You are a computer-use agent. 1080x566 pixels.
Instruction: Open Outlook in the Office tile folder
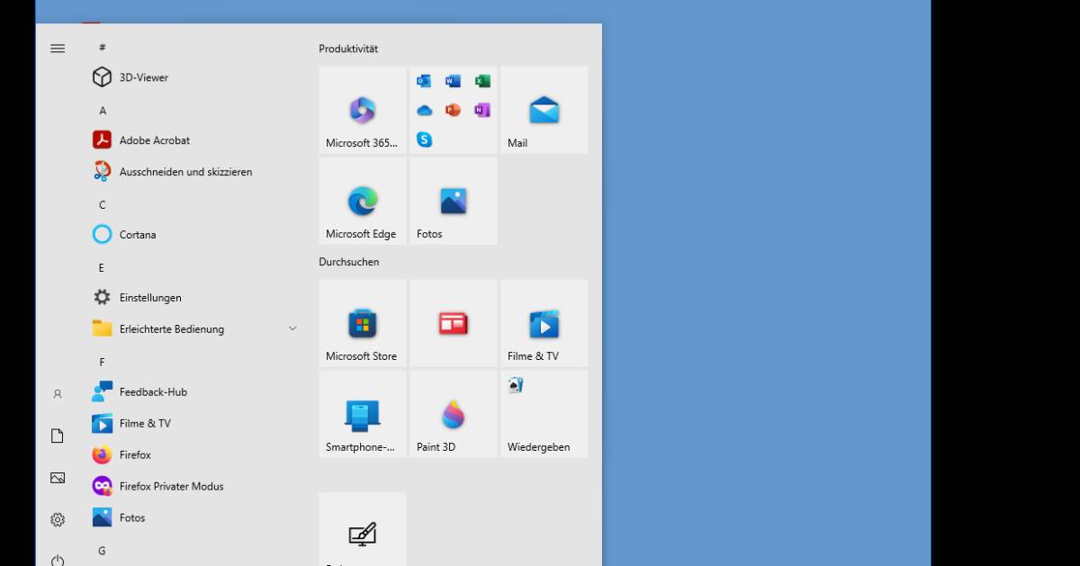(x=424, y=81)
